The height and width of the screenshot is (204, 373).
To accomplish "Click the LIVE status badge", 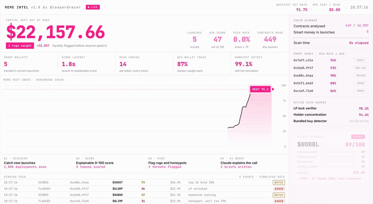I will (x=93, y=7).
